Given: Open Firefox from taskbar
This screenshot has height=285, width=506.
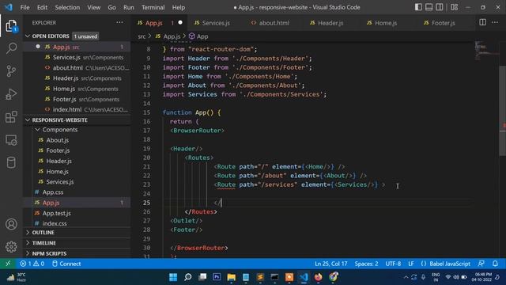Looking at the screenshot, I should (x=318, y=277).
